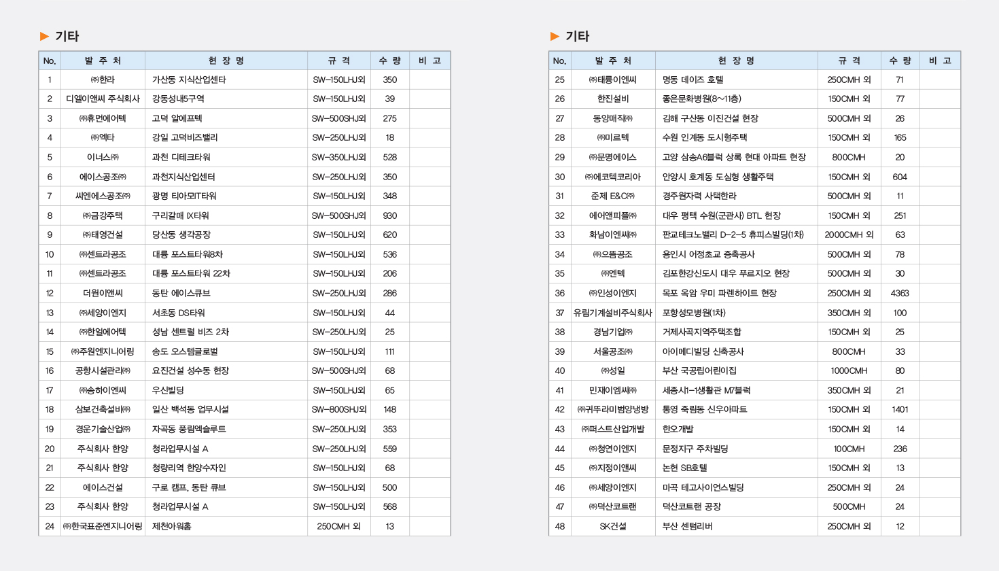Click the orange arrow beside the right 기타 heading

[x=555, y=36]
